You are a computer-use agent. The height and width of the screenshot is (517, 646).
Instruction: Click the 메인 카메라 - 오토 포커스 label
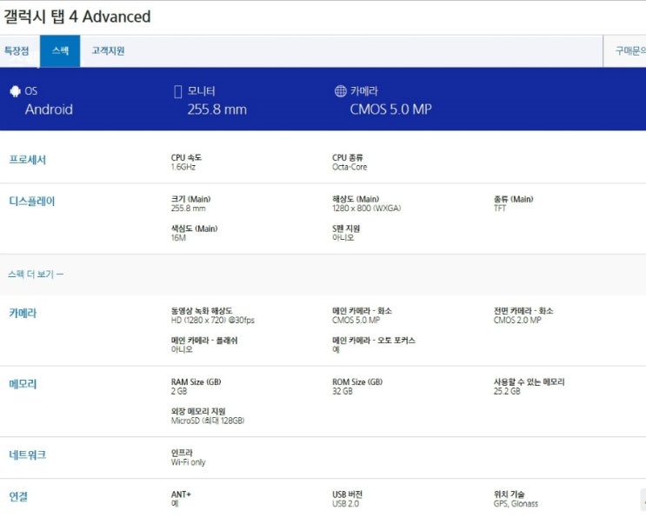374,341
